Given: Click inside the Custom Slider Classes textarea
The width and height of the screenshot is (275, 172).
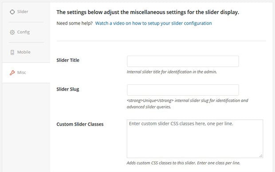Looking at the screenshot, I should 195,139.
